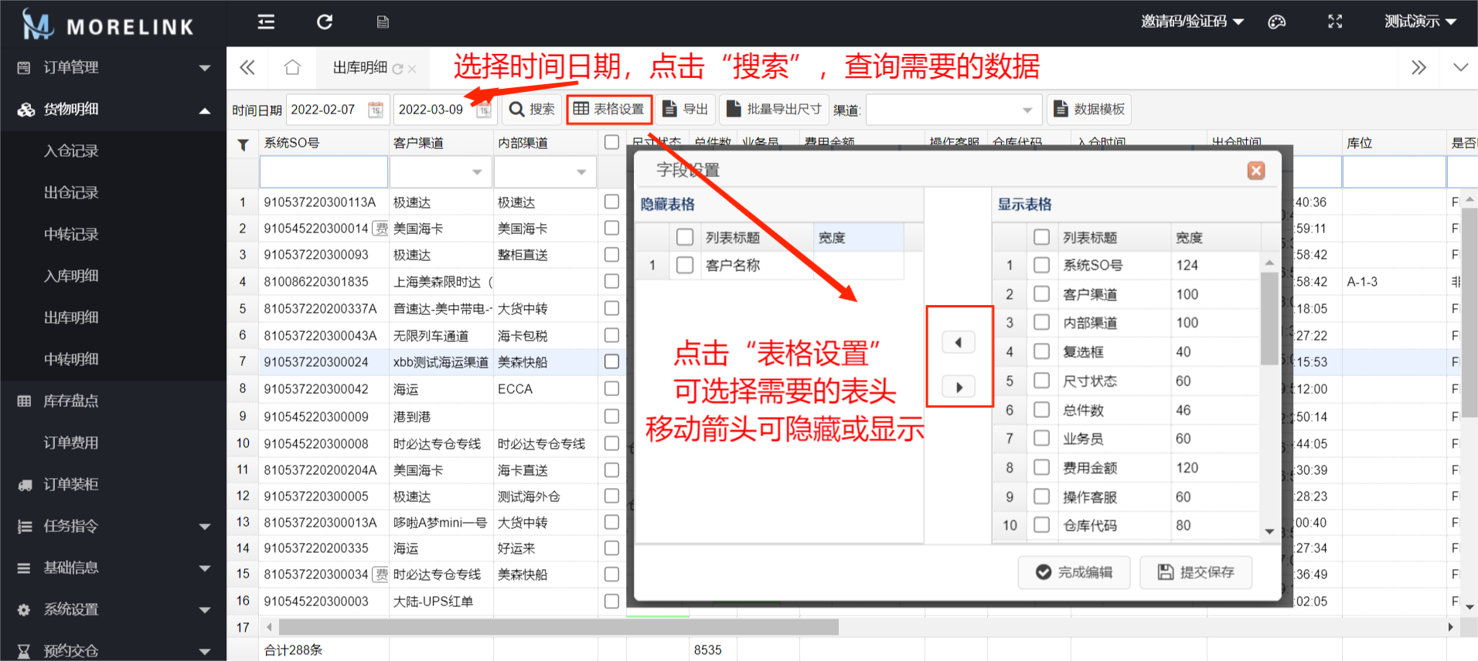Viewport: 1478px width, 661px height.
Task: Expand 任务指令 sidebar menu
Action: pos(113,526)
